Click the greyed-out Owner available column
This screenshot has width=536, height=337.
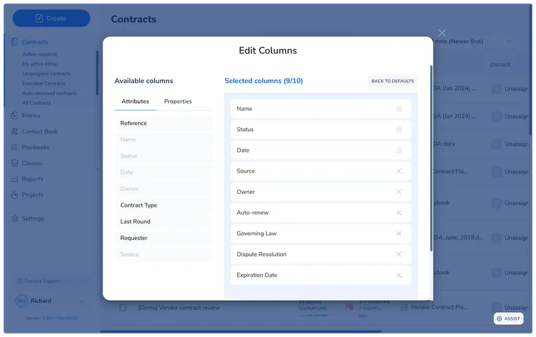163,189
